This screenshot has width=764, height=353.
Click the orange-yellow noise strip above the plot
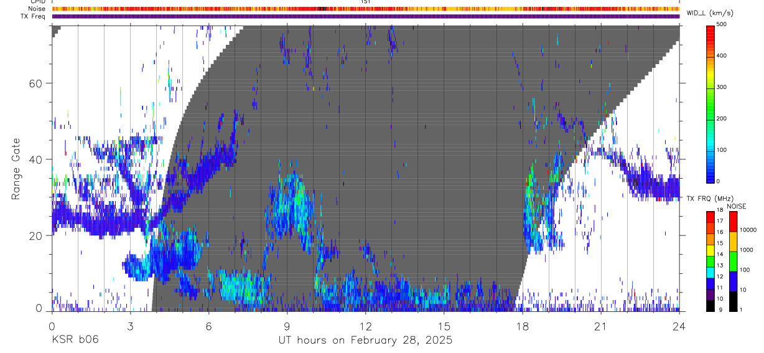(x=366, y=9)
